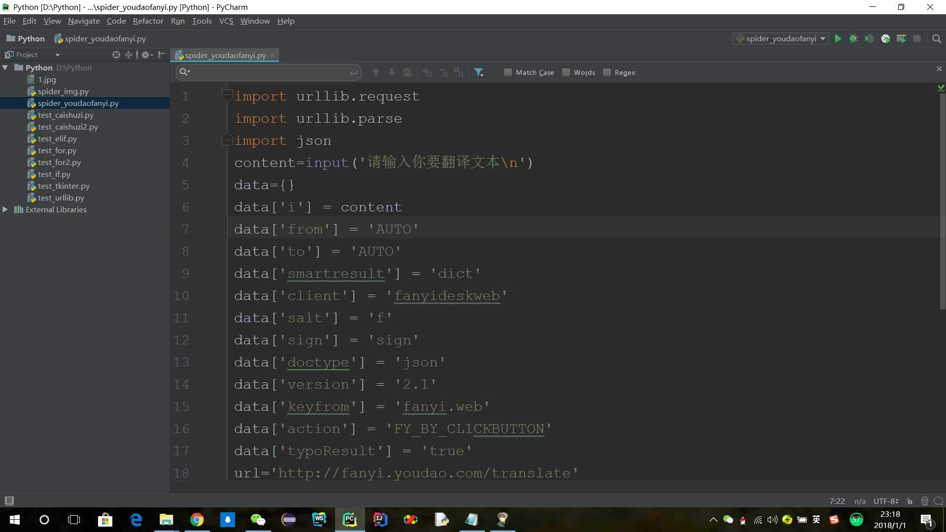Screen dimensions: 946x532
Task: Expand External Libraries node
Action: click(5, 209)
